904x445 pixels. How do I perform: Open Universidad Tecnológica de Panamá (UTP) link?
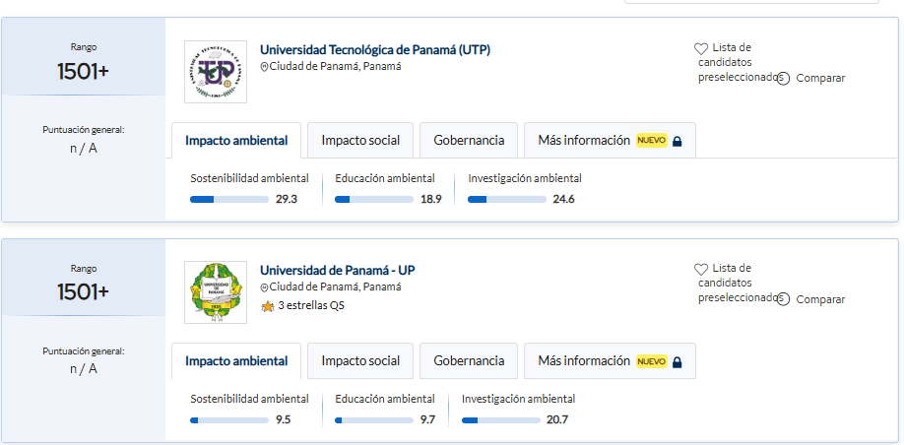375,50
